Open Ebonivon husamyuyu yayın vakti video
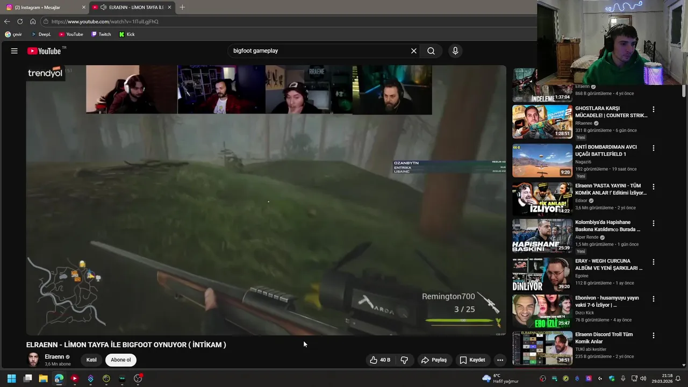Viewport: 688px width, 387px height. (607, 301)
